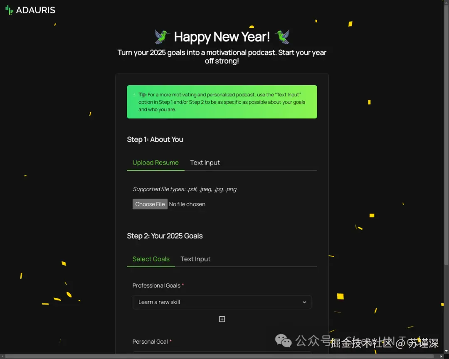Click the ADAURIS green audio-bars logo icon
The width and height of the screenshot is (449, 359).
[9, 10]
